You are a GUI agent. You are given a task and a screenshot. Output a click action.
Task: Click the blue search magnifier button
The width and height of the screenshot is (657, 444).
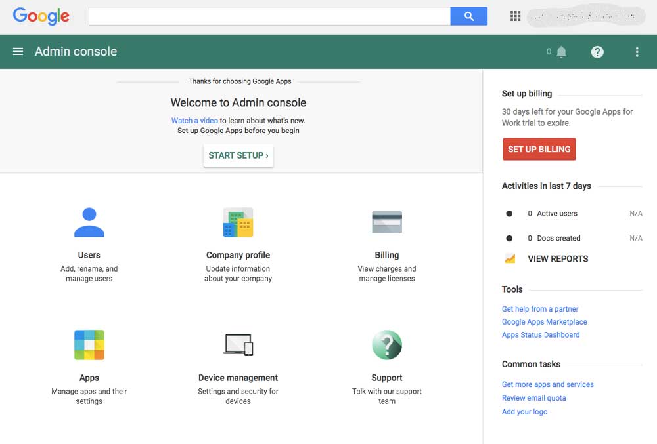[x=469, y=16]
